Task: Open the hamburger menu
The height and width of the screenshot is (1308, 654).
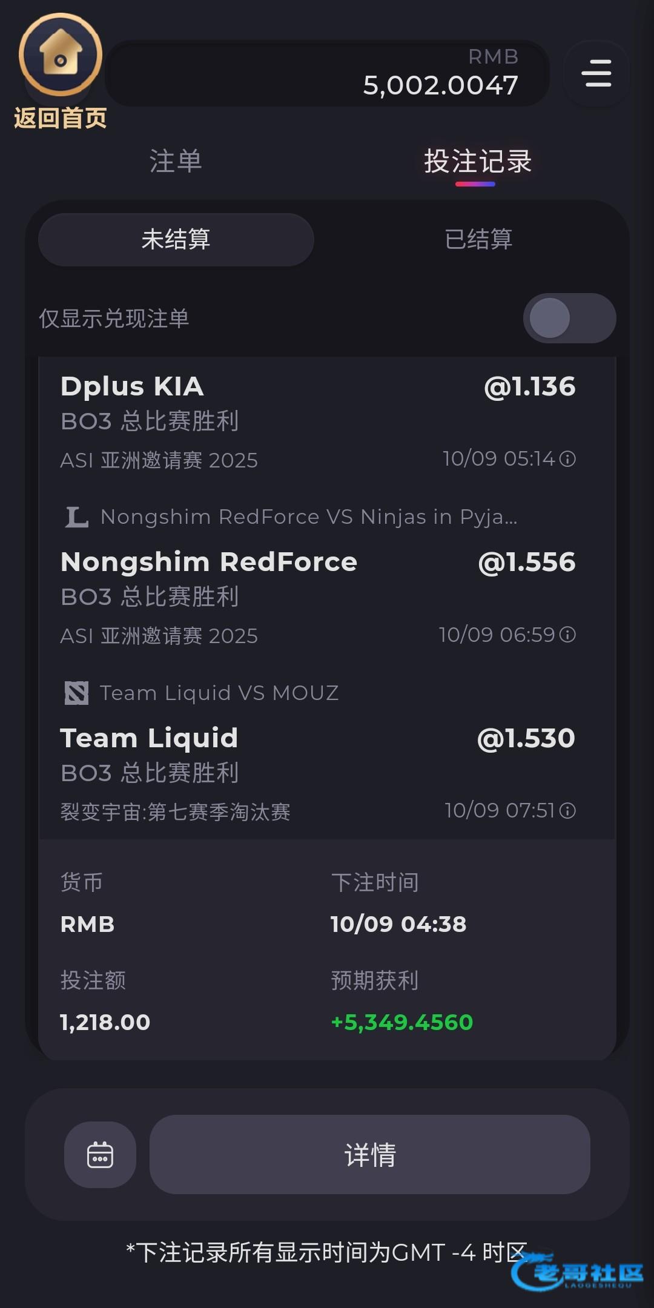Action: tap(596, 73)
